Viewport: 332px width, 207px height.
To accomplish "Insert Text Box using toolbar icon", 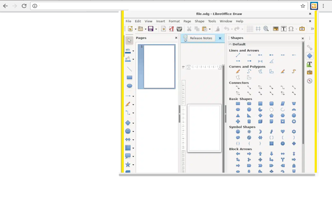I will [283, 29].
